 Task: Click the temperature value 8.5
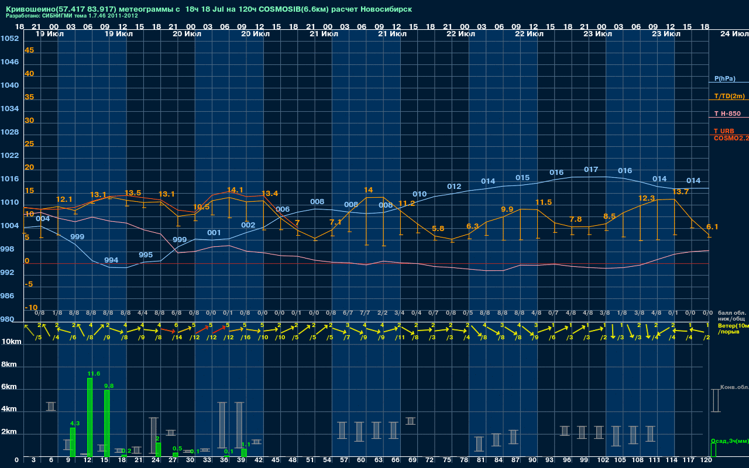pos(610,216)
